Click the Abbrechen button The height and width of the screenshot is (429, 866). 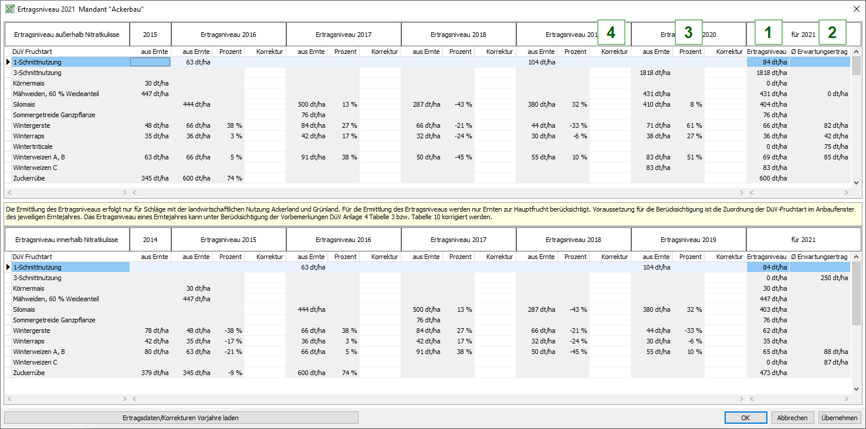tap(792, 418)
